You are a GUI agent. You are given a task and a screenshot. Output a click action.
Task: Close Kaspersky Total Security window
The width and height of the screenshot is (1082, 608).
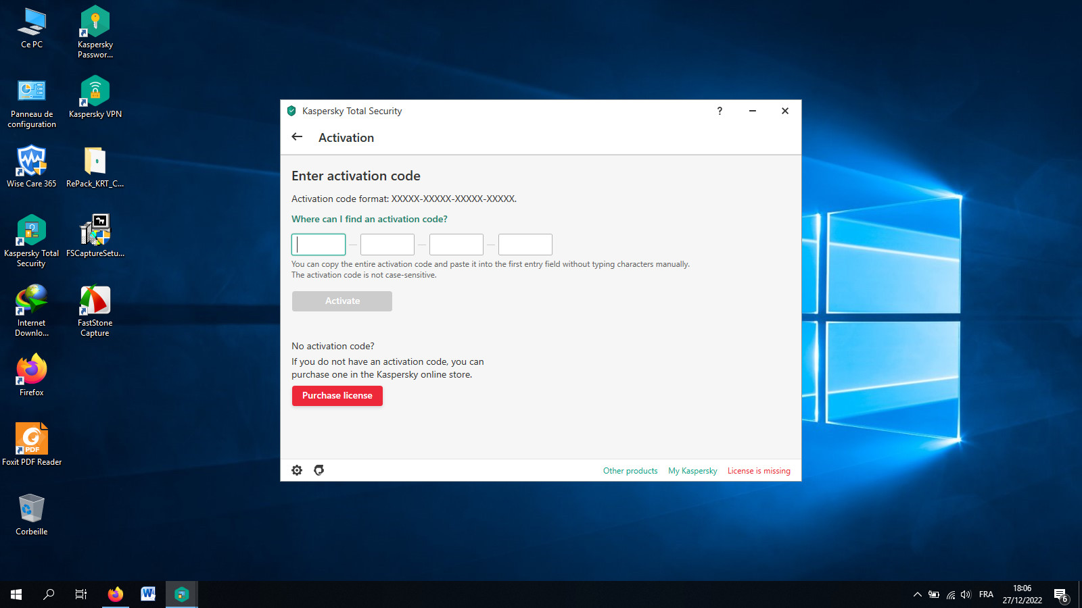pos(785,111)
